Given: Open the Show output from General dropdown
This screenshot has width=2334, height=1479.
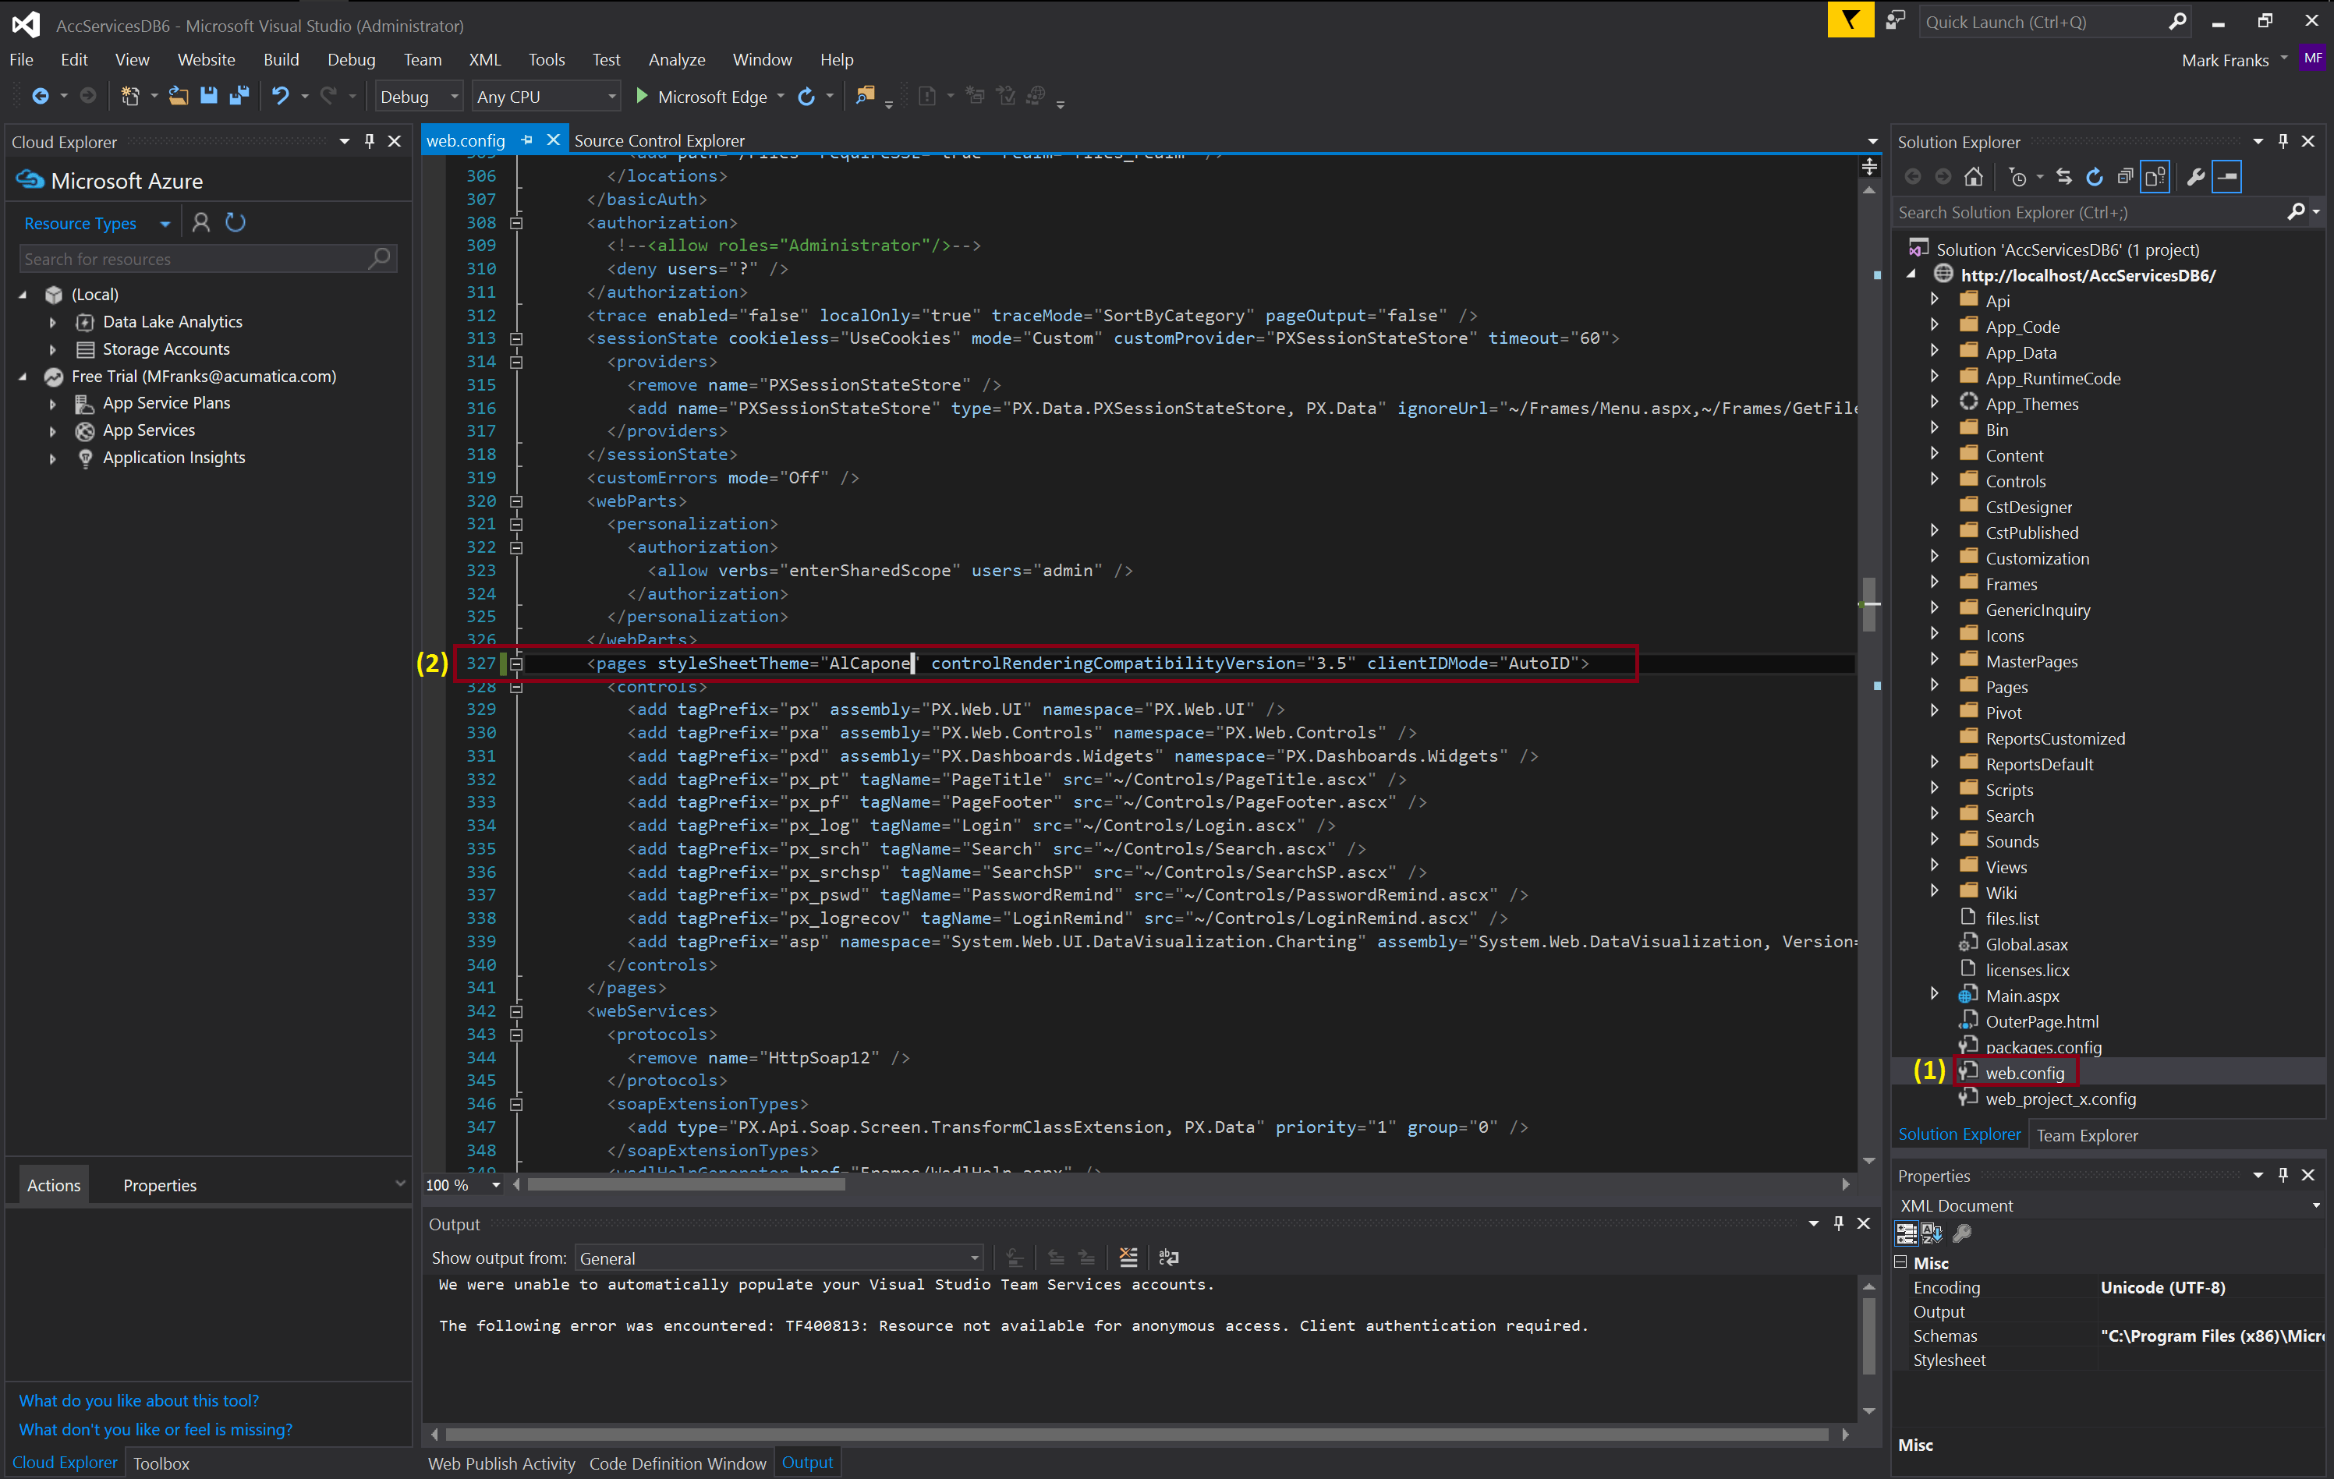Looking at the screenshot, I should click(x=779, y=1258).
